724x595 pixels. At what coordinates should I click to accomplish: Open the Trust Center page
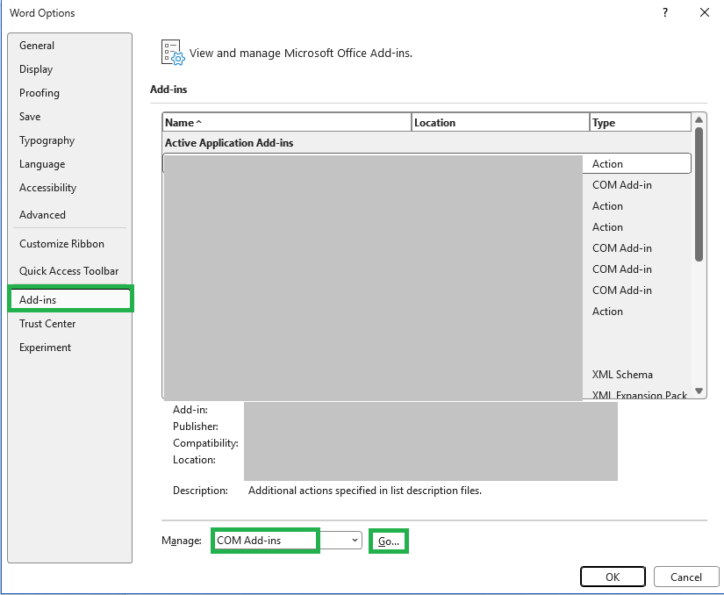tap(69, 324)
